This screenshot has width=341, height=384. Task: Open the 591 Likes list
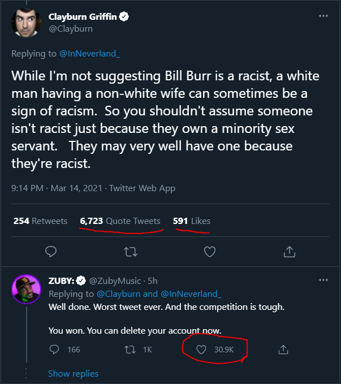point(192,221)
